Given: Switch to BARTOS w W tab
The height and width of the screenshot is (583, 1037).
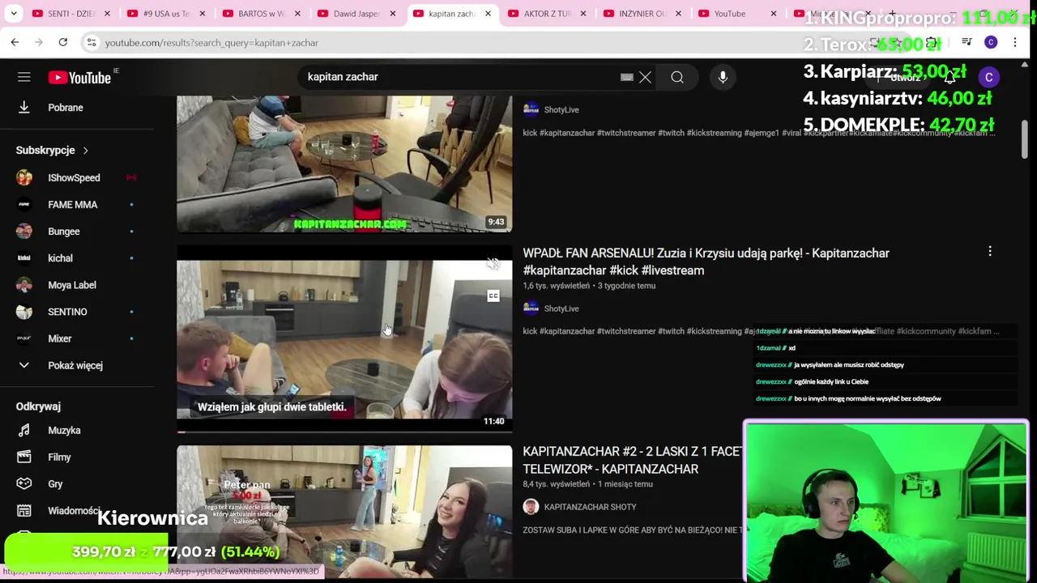Looking at the screenshot, I should click(261, 14).
